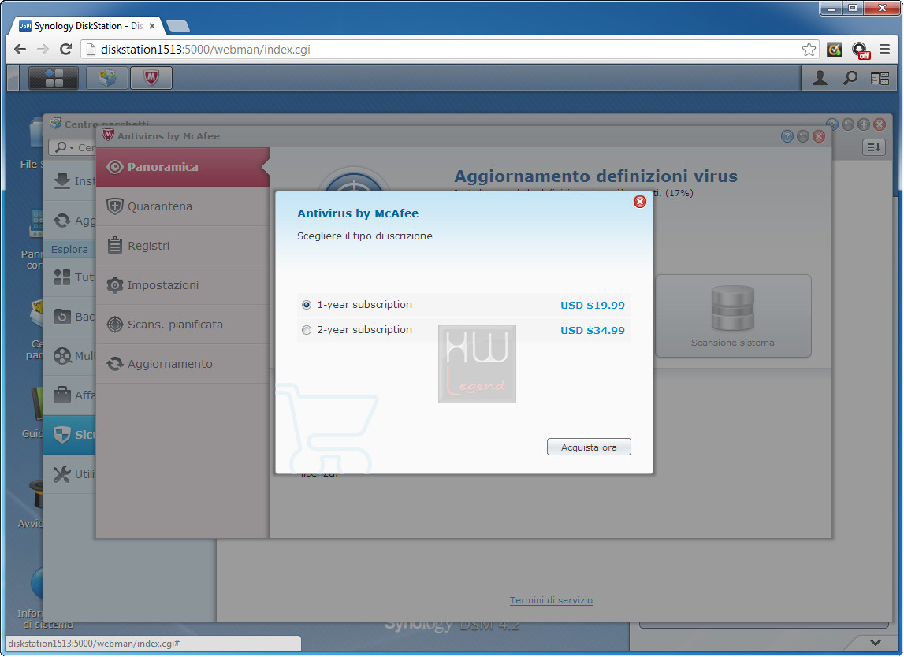Open the DSM user options icon
The width and height of the screenshot is (904, 657).
pos(820,78)
